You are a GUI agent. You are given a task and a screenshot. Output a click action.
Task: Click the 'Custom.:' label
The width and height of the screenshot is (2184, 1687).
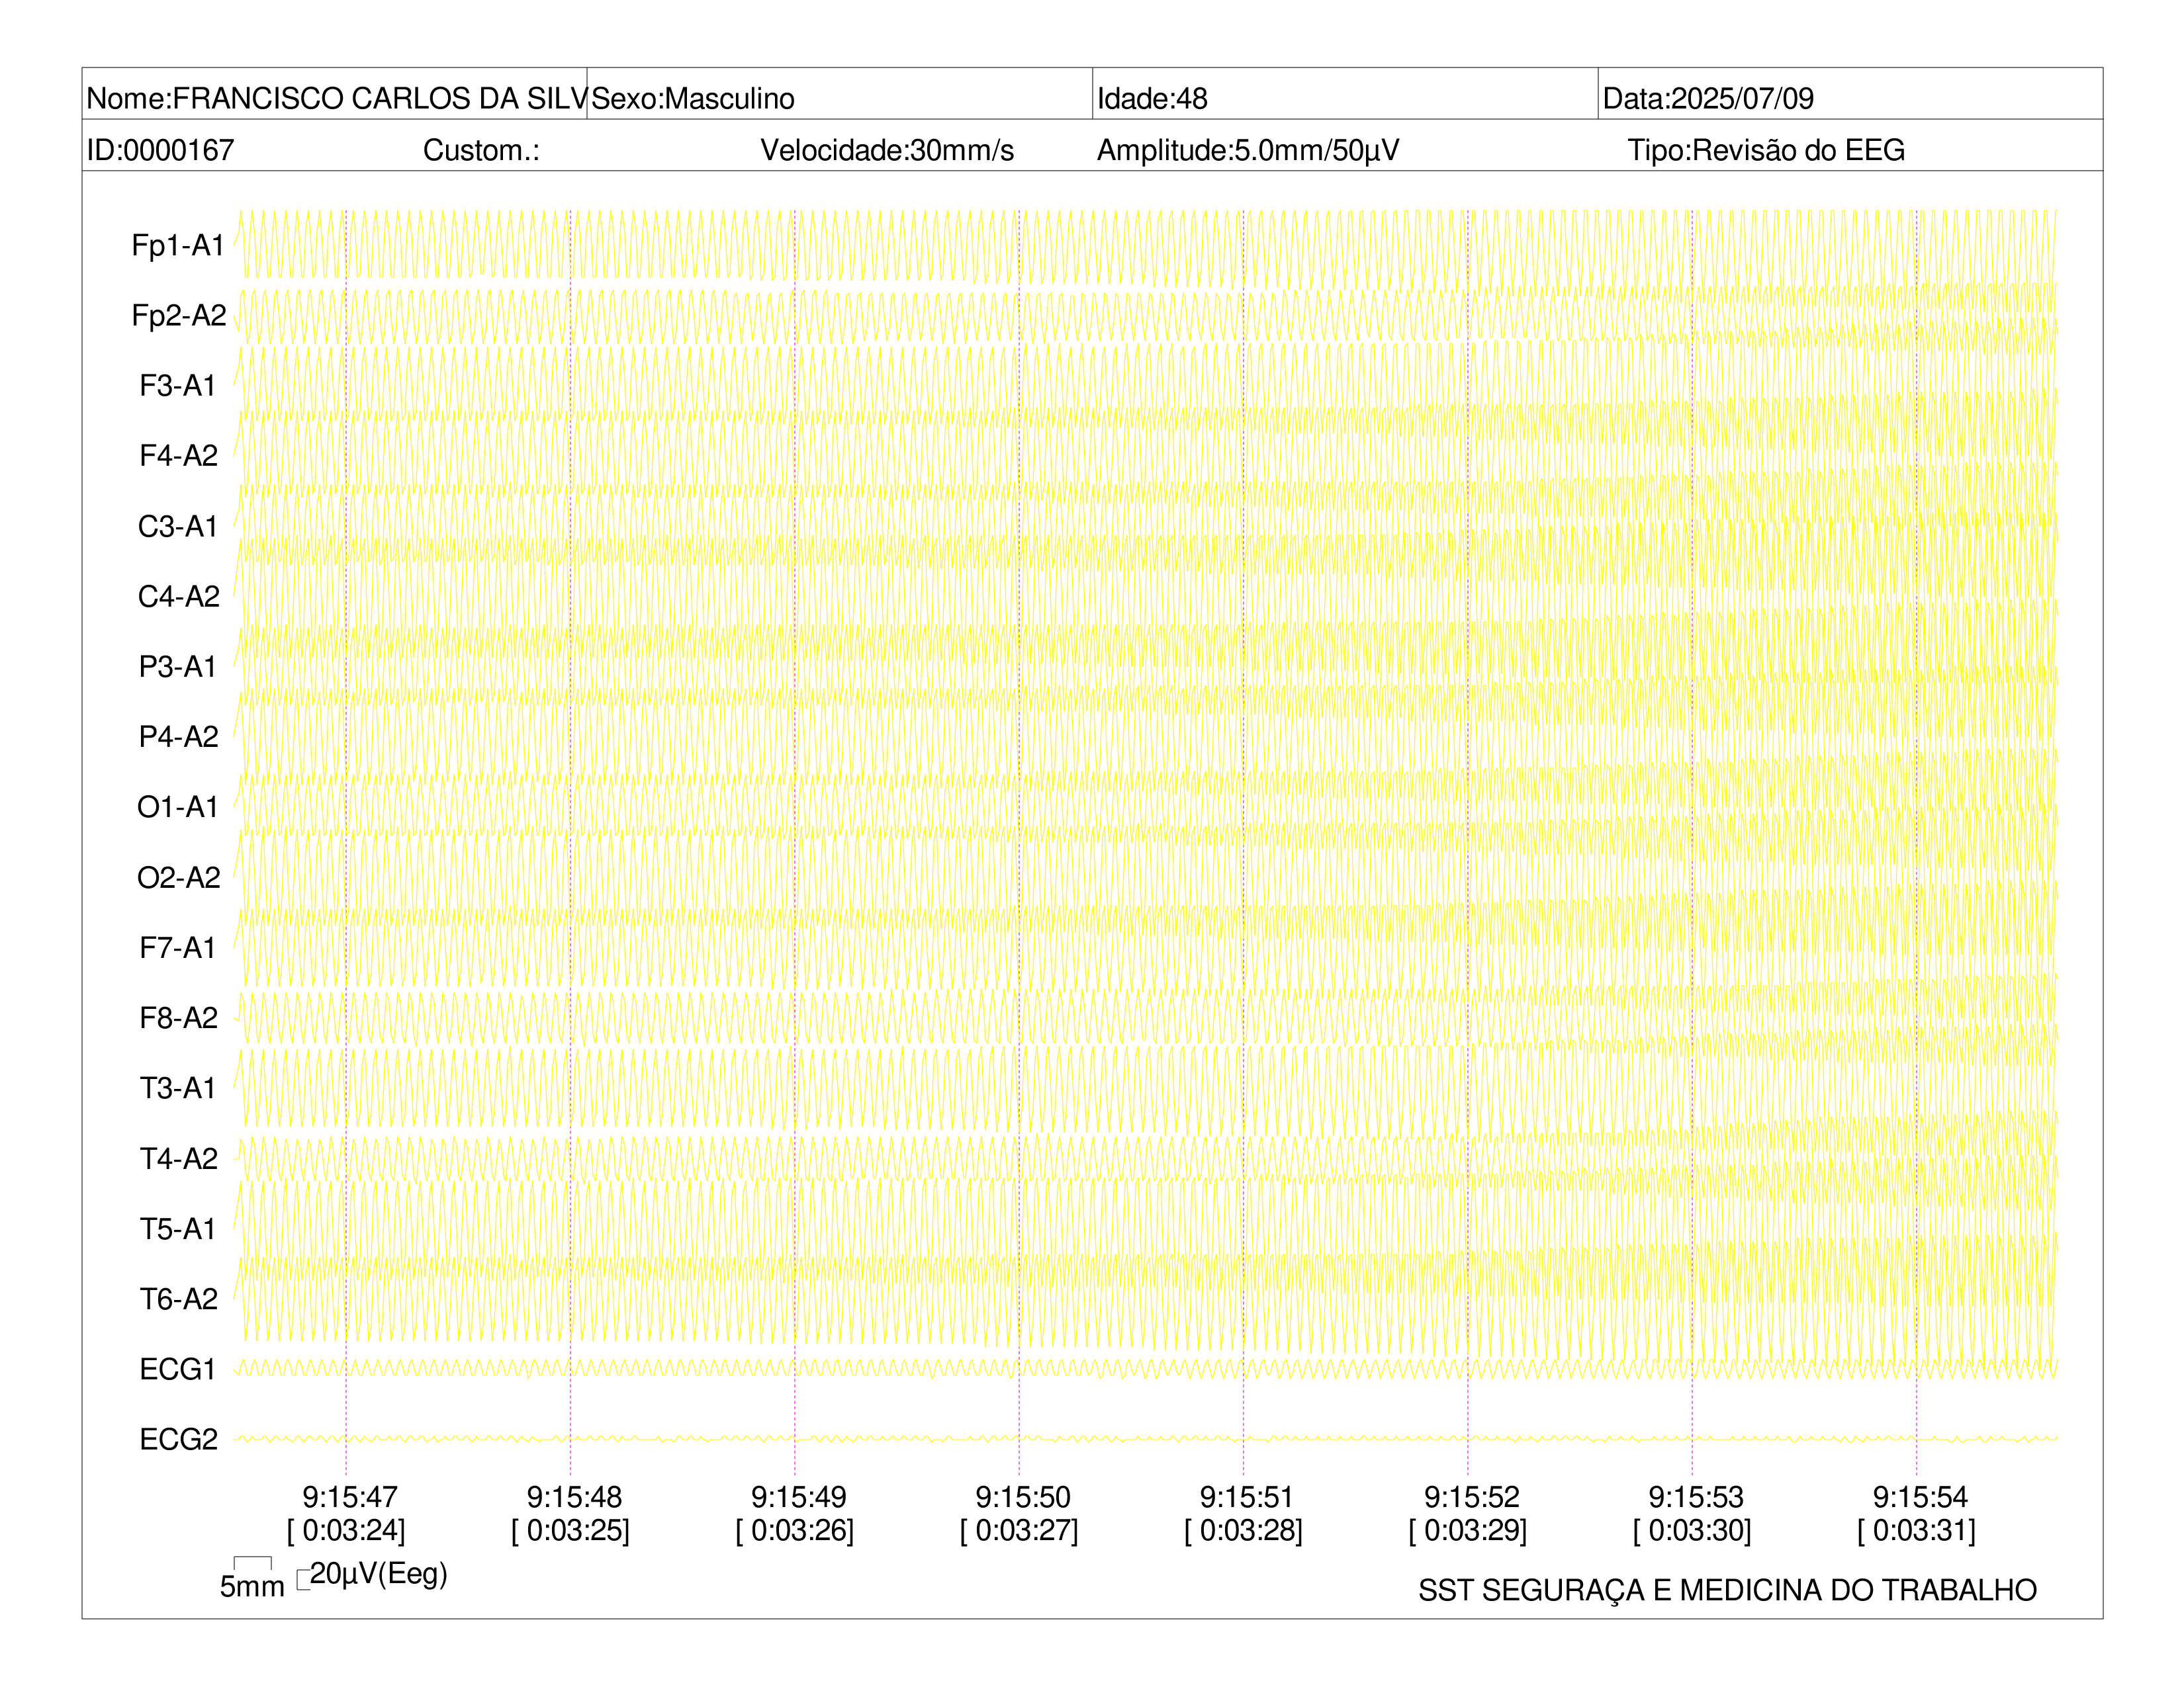(x=481, y=150)
